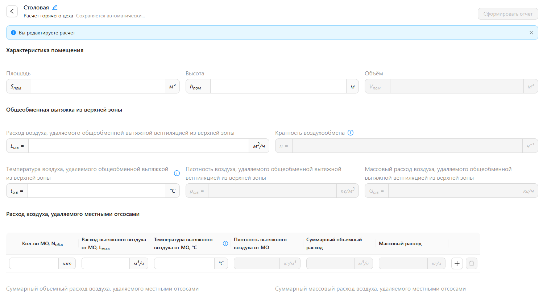
Task: Click info icon in Температура вытяжного воздуха column
Action: click(x=225, y=243)
